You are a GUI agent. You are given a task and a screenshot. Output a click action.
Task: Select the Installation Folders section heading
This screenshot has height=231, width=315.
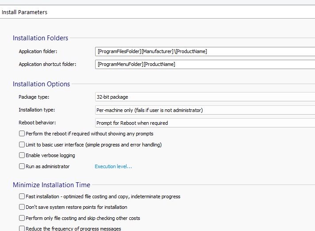pyautogui.click(x=40, y=38)
